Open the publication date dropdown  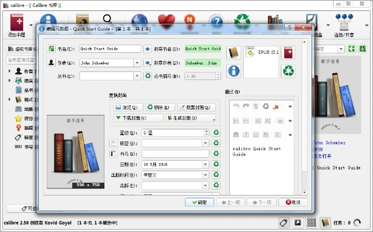click(205, 175)
